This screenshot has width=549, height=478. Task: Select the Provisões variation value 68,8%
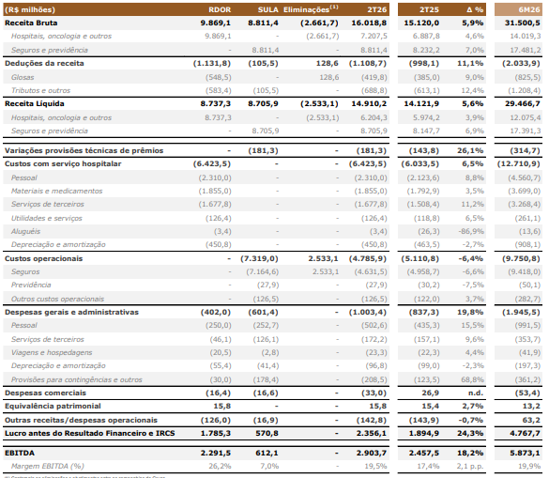click(473, 379)
